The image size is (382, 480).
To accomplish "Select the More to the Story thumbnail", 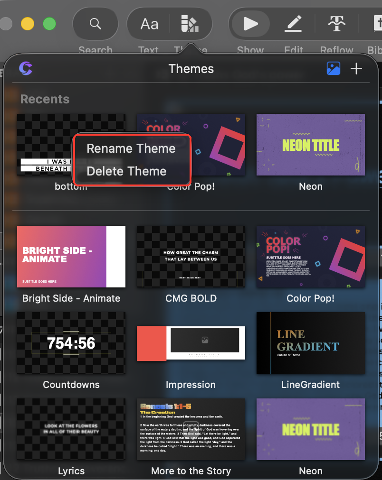I will click(x=191, y=429).
